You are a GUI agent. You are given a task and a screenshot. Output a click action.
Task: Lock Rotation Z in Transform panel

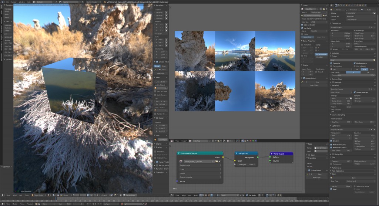pos(167,30)
